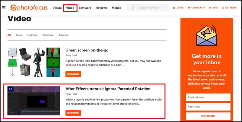Go to the DEALS link
This screenshot has height=122, width=242.
pos(180,8)
